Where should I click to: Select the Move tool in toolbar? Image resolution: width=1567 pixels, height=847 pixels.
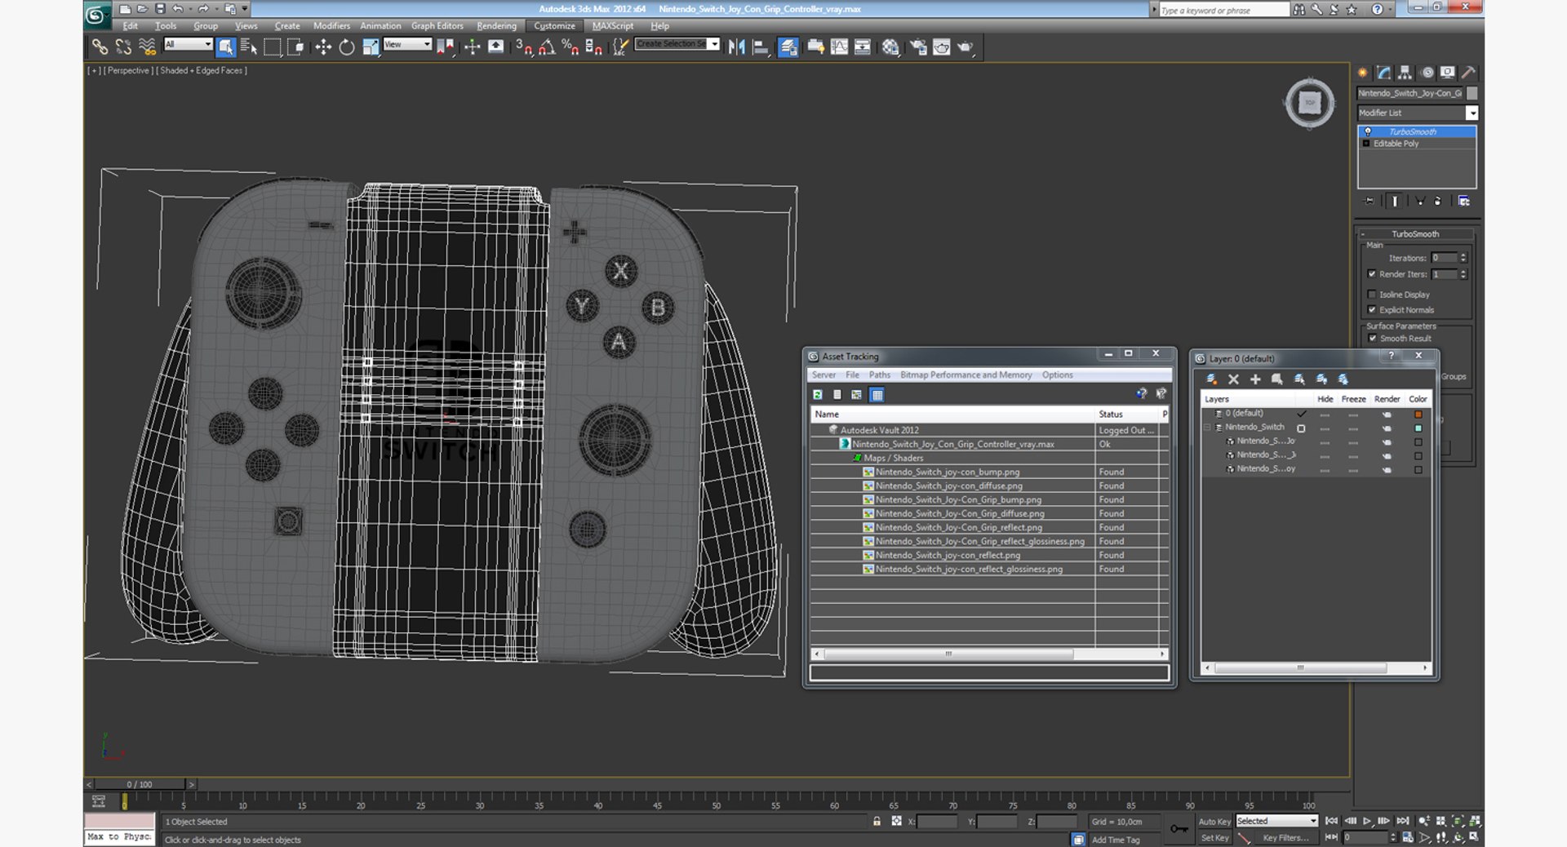click(x=323, y=47)
